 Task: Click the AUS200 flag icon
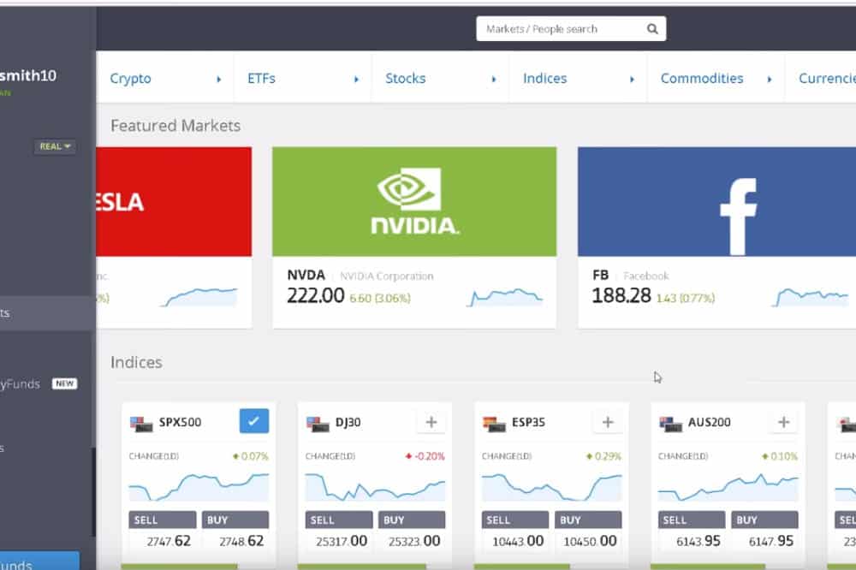click(x=670, y=424)
